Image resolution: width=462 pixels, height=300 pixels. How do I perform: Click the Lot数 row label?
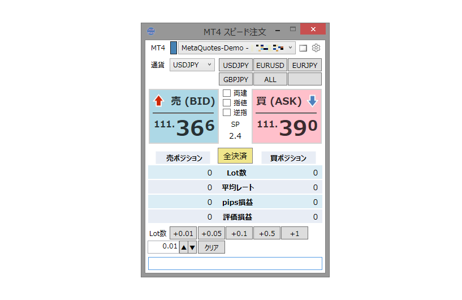coord(236,173)
